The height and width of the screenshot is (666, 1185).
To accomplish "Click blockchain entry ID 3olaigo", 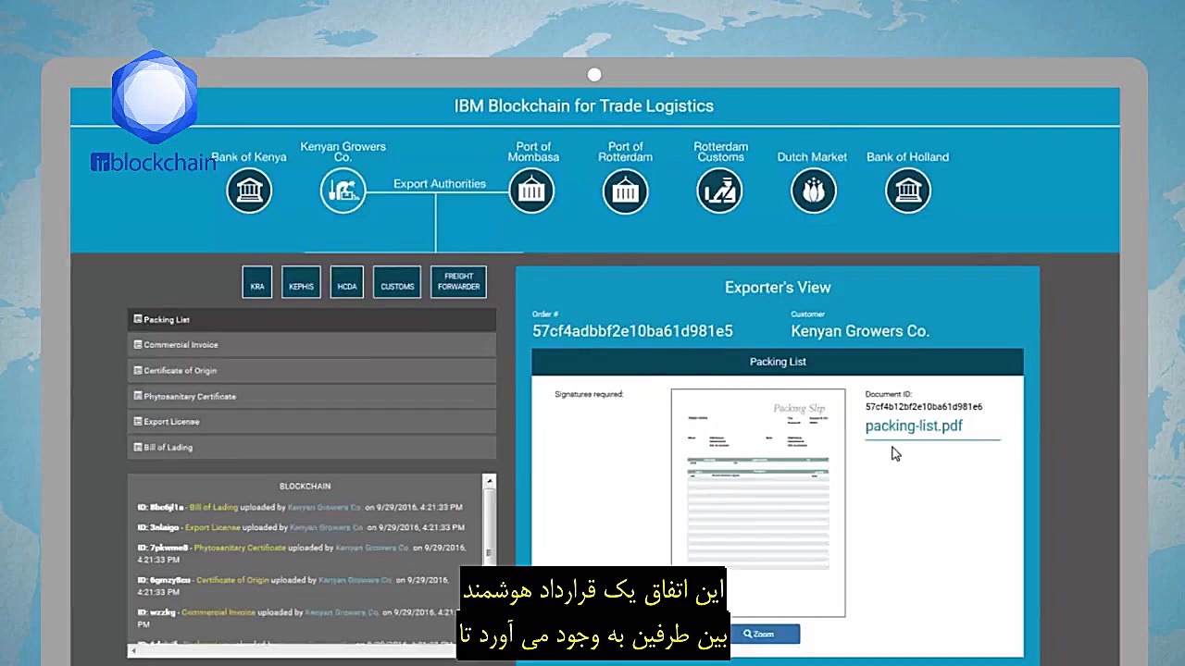I will tap(157, 527).
